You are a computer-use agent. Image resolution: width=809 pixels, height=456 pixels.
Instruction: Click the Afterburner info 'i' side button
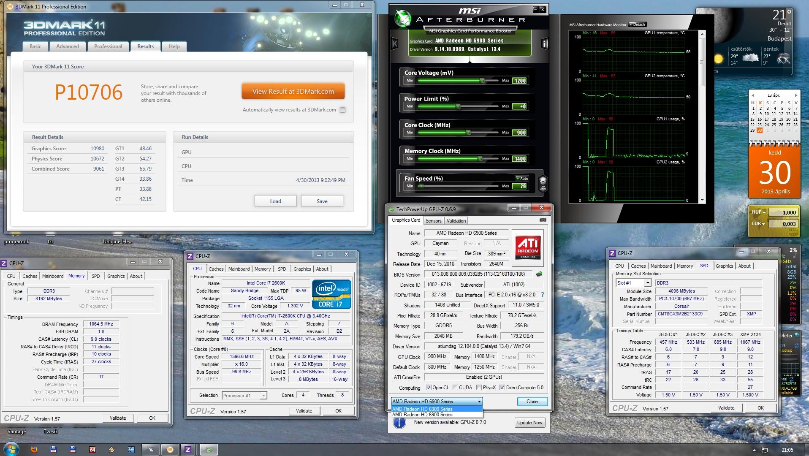[x=545, y=43]
